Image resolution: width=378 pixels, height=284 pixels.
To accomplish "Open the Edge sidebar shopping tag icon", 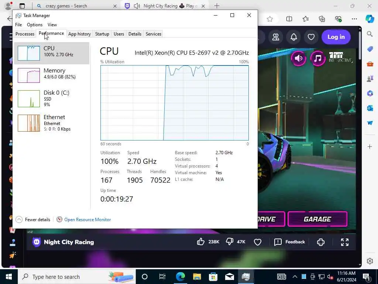I will (x=370, y=49).
